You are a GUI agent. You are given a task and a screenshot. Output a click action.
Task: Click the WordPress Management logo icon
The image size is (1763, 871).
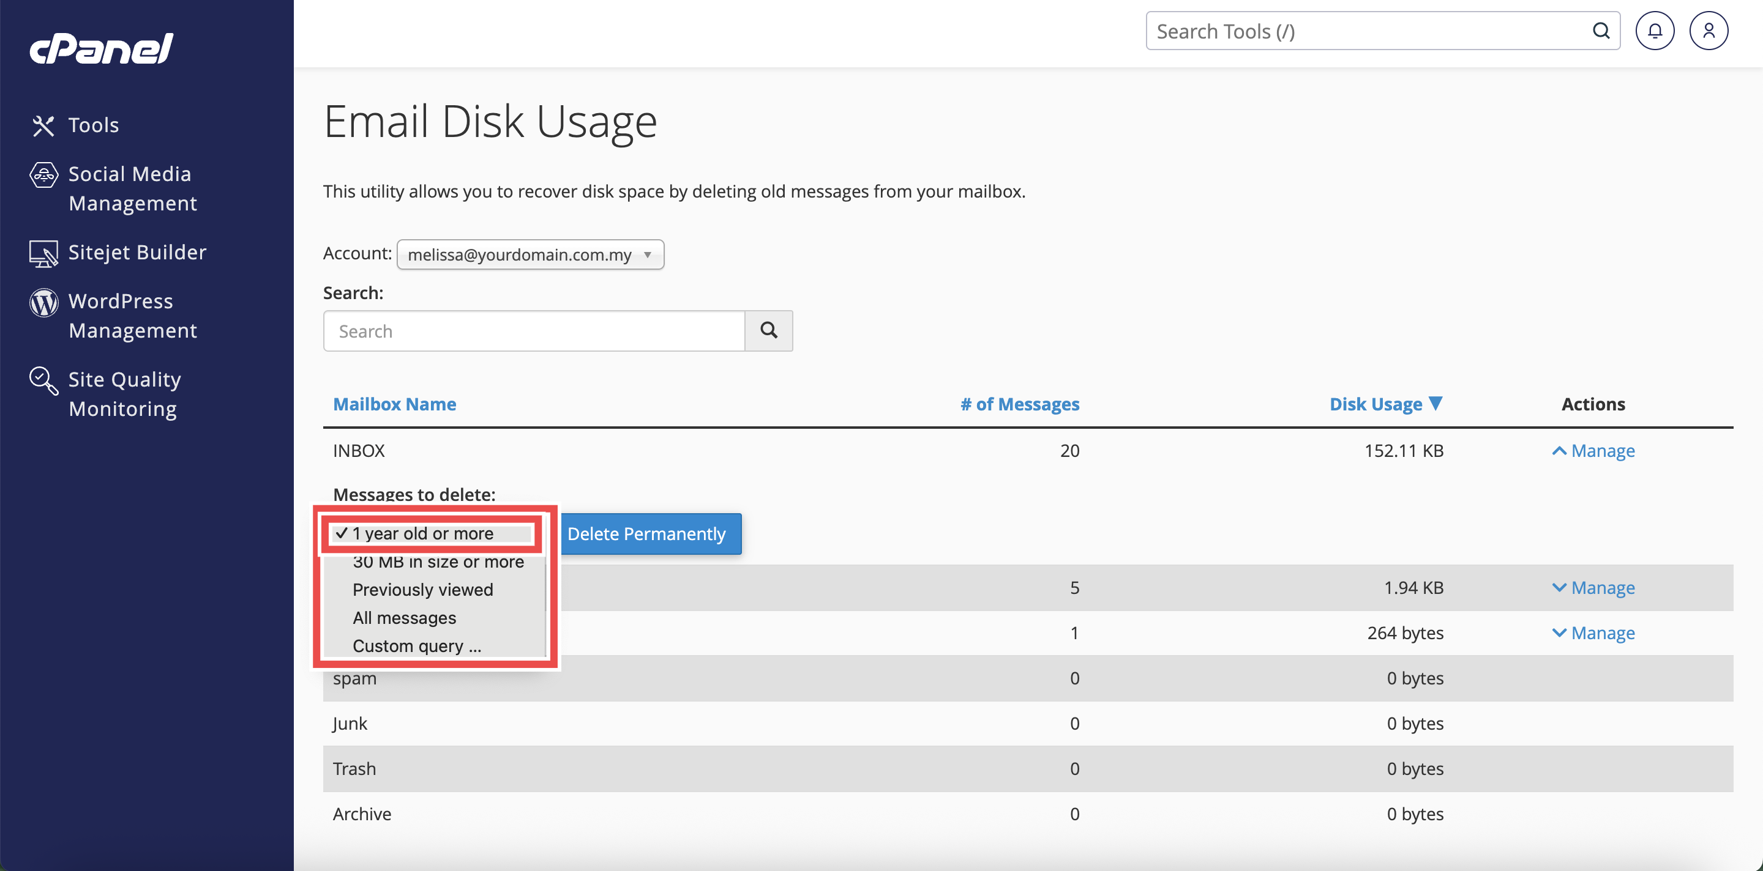[43, 302]
